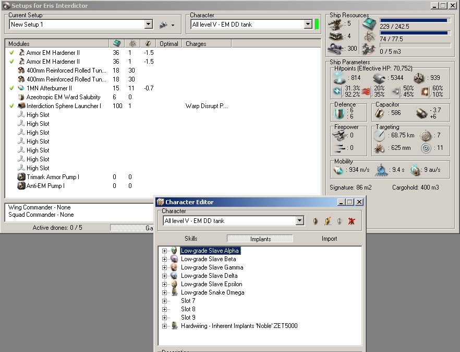Click first 400mm Reinforced Rolled Tungsten icon
Image resolution: width=460 pixels, height=352 pixels.
tap(21, 70)
